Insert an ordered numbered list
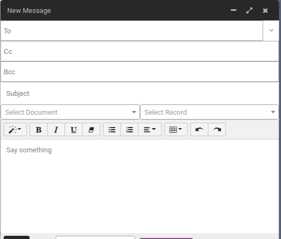This screenshot has width=281, height=239. pos(129,129)
